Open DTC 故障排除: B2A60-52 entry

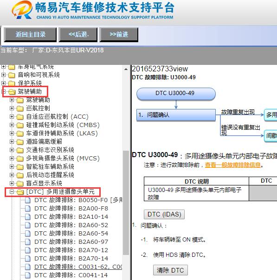(71, 225)
